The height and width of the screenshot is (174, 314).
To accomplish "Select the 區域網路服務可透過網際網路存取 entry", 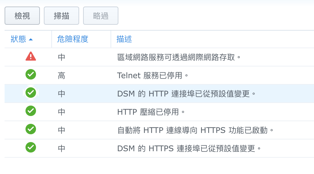I will (x=179, y=57).
